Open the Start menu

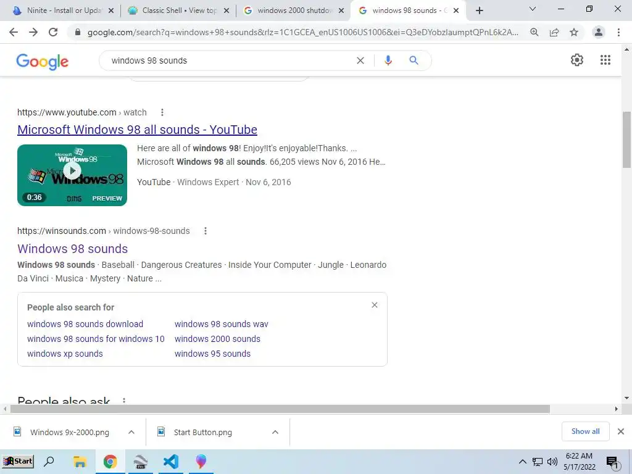pyautogui.click(x=18, y=462)
